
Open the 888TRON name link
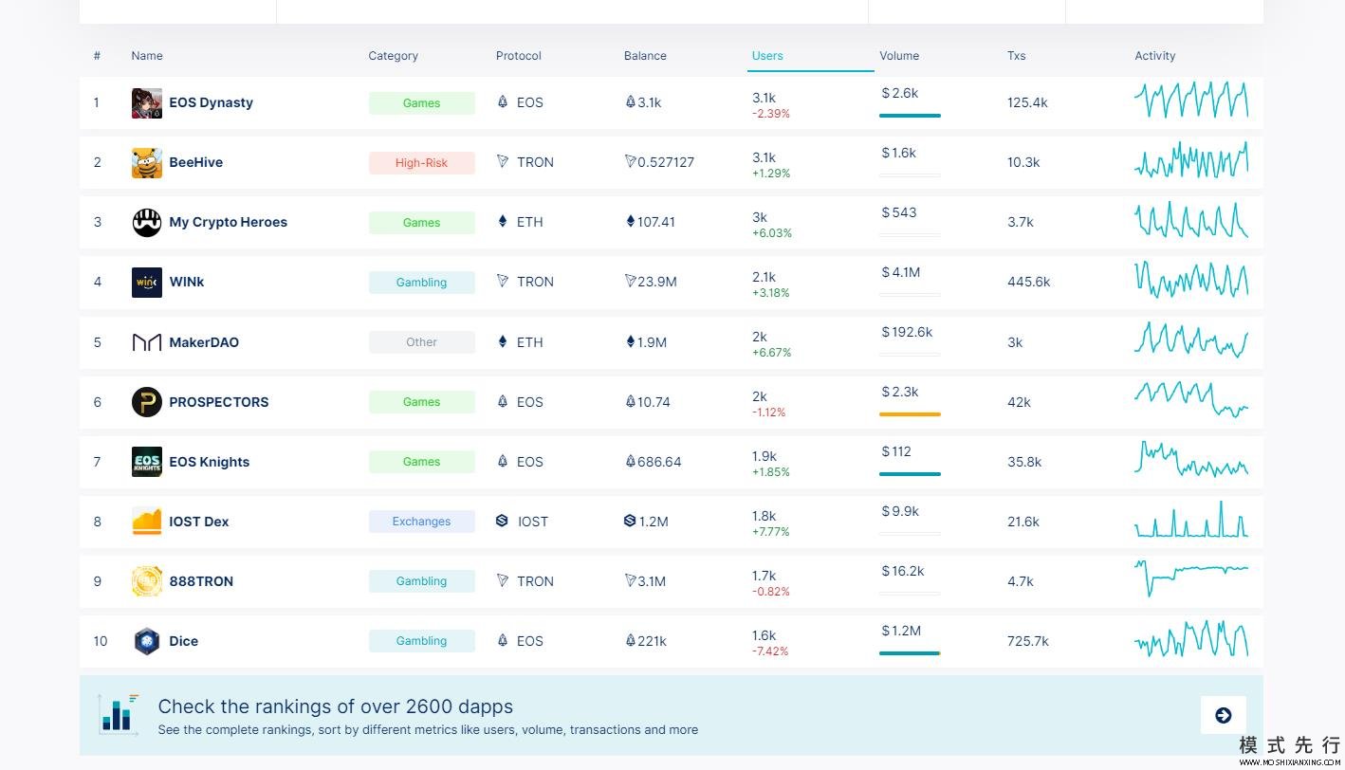click(201, 581)
